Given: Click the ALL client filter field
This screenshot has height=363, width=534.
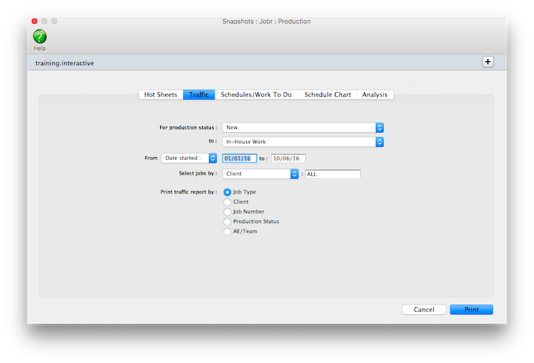Looking at the screenshot, I should [x=333, y=174].
